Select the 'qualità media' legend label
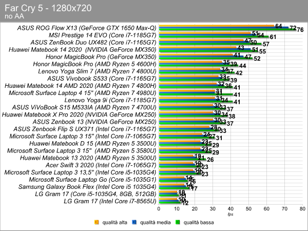Screen dimensions: 308x231 coord(155,222)
